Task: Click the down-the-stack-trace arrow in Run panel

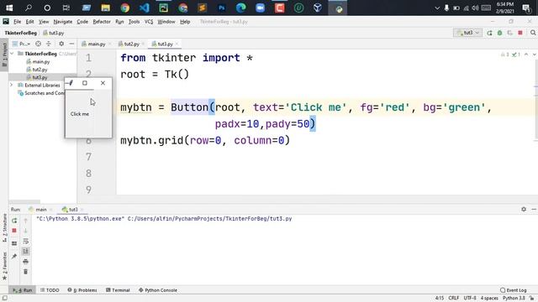Action: click(26, 231)
